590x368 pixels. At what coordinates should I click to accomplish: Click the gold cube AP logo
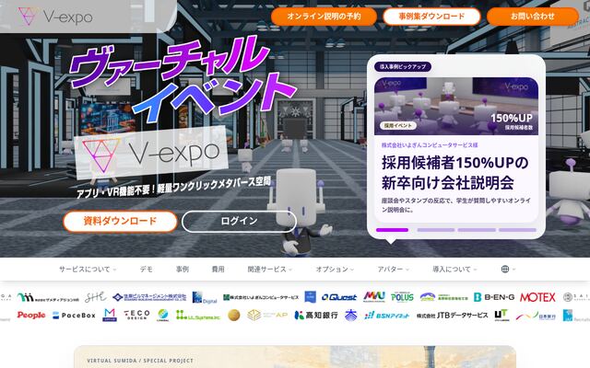tap(267, 315)
